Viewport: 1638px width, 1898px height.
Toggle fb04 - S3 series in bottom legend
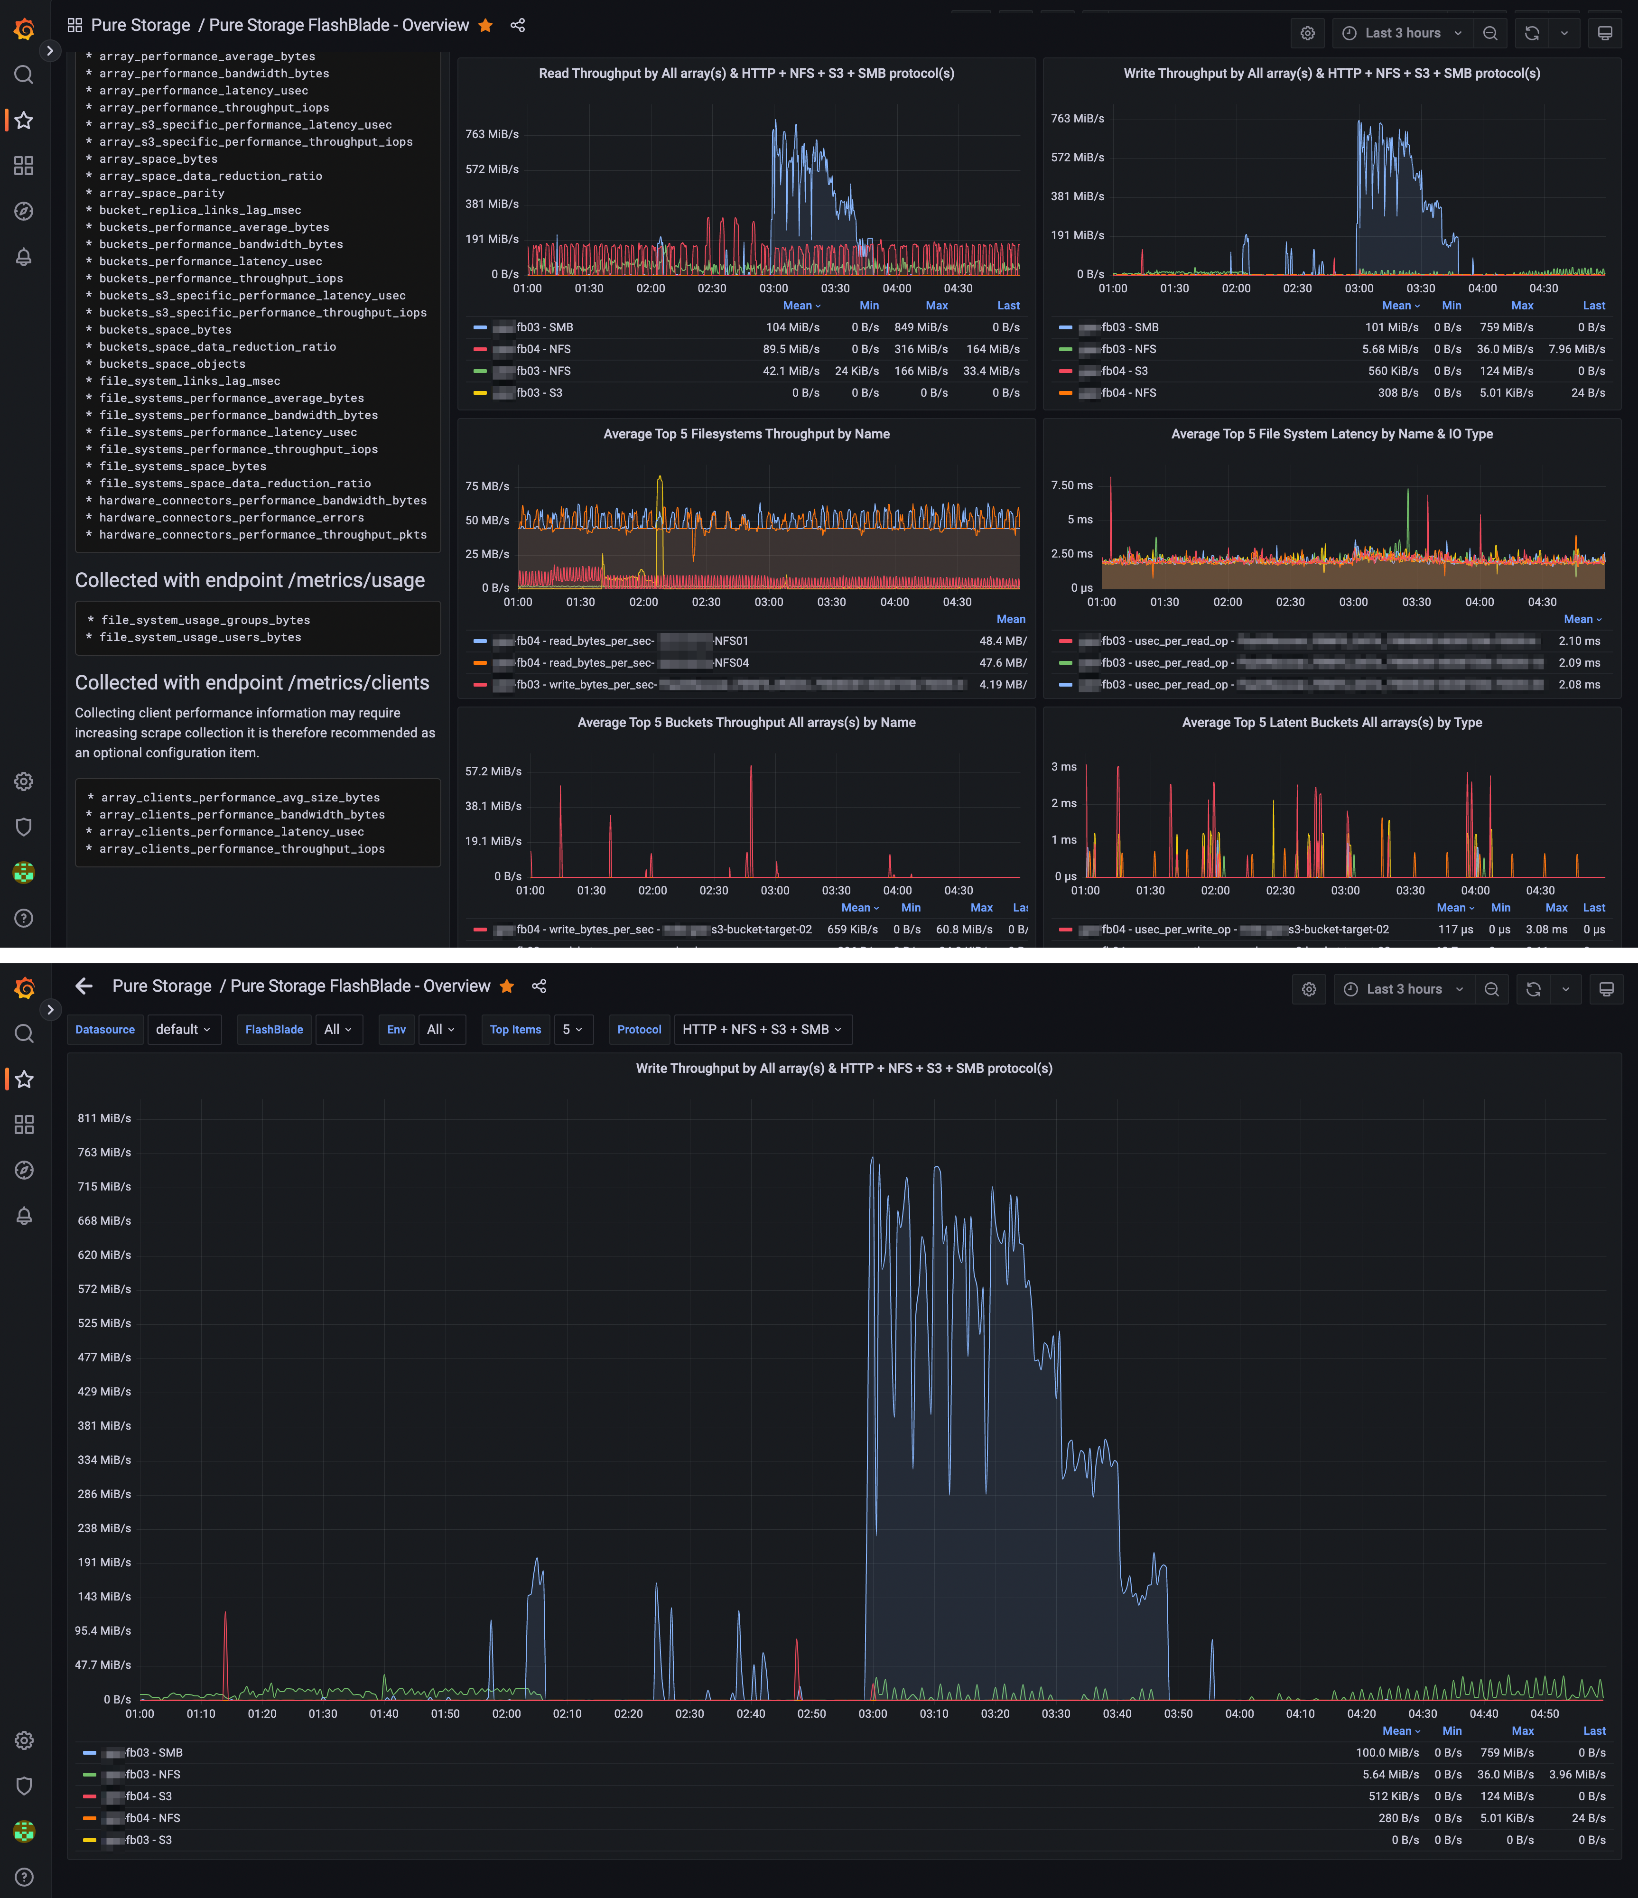pos(149,1796)
